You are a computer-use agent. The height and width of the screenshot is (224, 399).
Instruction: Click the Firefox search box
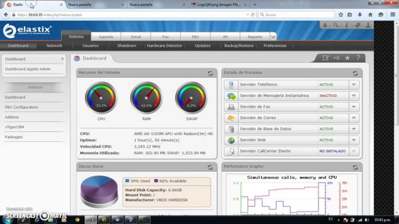click(296, 15)
